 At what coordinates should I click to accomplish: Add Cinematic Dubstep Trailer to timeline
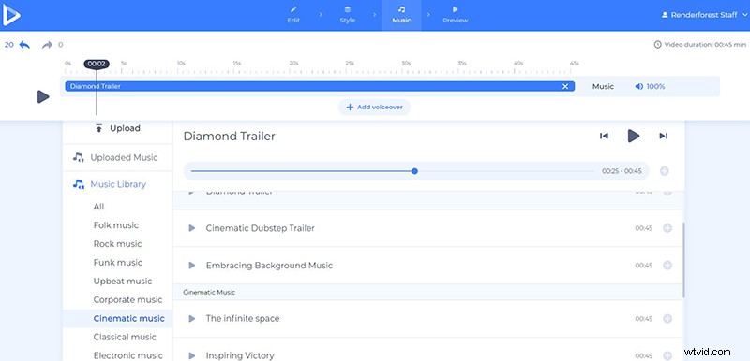[667, 228]
